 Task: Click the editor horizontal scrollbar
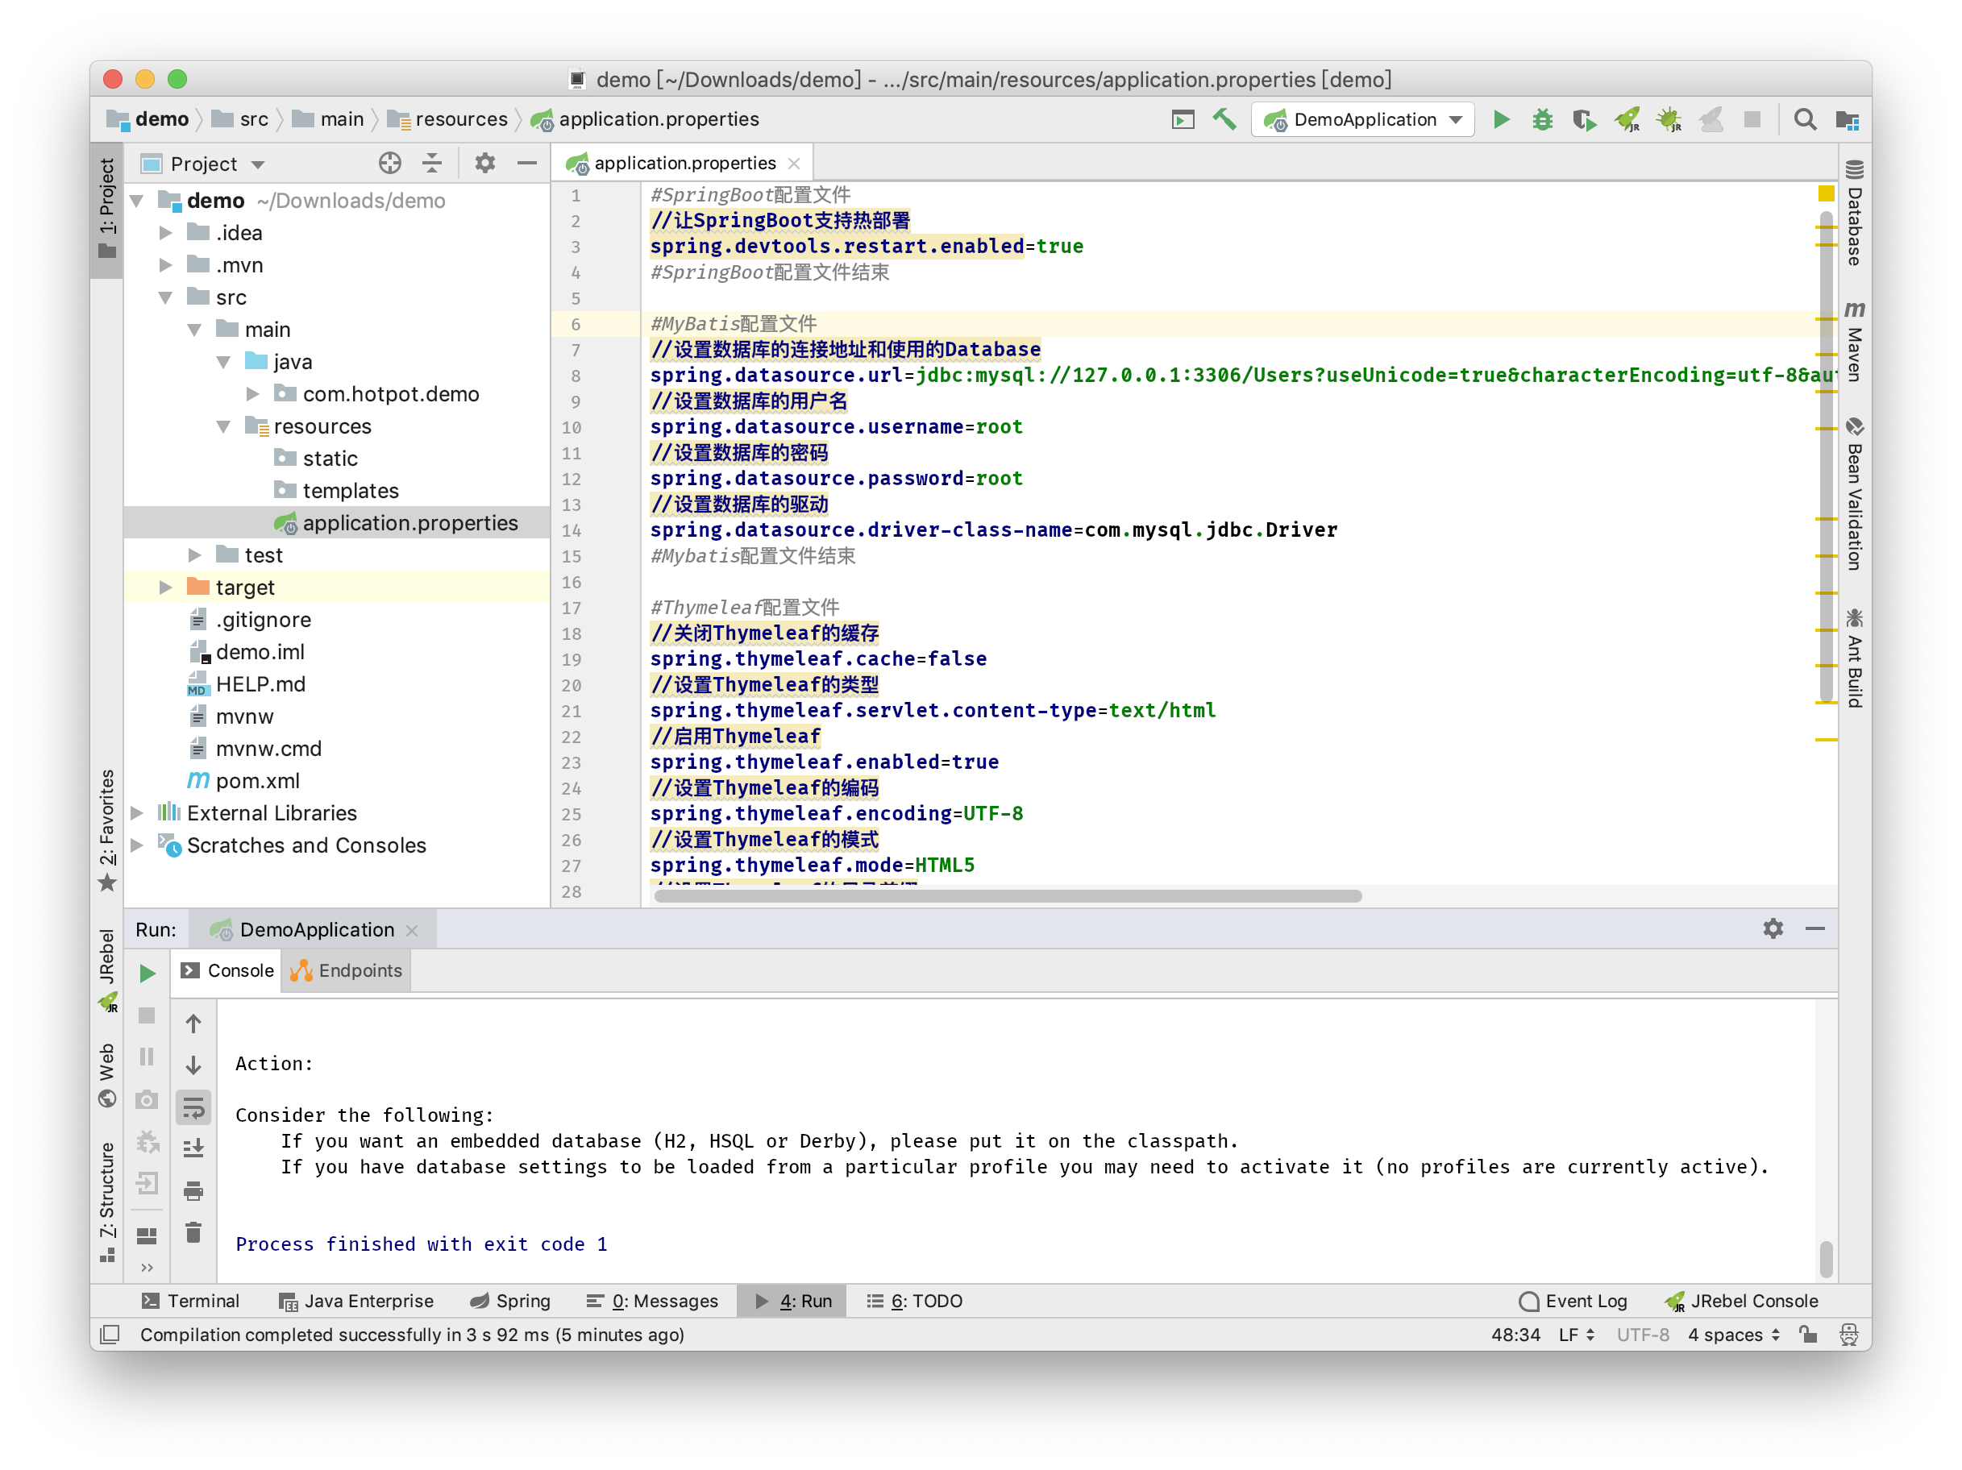coord(1008,896)
